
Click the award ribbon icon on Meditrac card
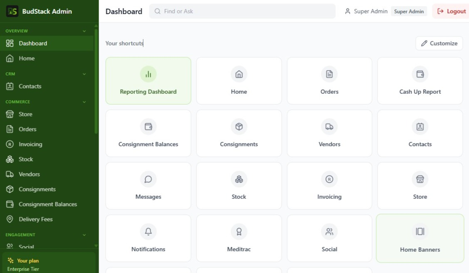[x=239, y=232]
